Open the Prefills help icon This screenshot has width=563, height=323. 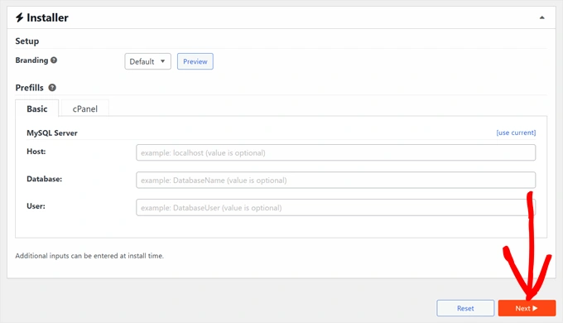(x=52, y=87)
